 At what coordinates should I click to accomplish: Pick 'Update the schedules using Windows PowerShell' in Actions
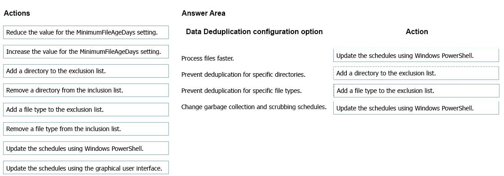click(86, 148)
